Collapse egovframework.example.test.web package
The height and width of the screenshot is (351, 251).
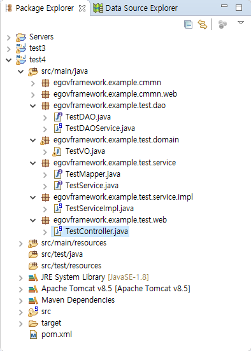pyautogui.click(x=33, y=220)
